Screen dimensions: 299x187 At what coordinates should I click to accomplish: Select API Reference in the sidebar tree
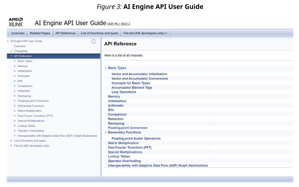click(x=23, y=56)
